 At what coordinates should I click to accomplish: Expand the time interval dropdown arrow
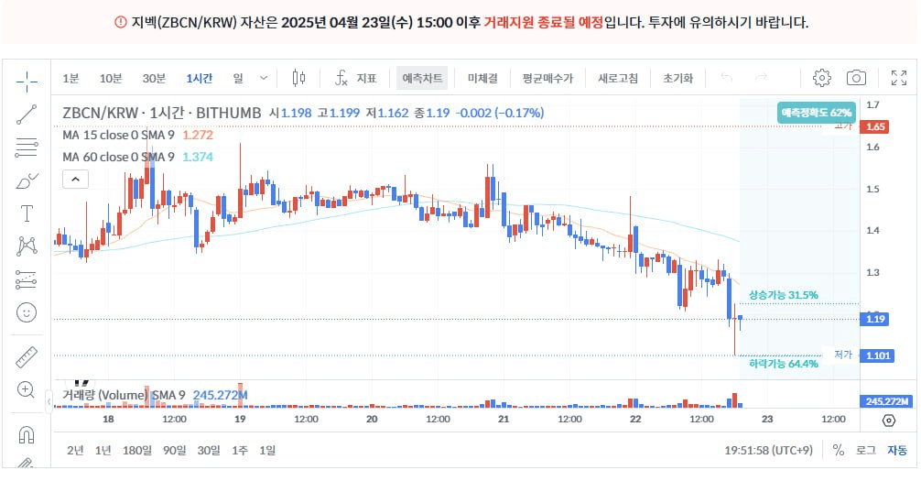[x=265, y=78]
